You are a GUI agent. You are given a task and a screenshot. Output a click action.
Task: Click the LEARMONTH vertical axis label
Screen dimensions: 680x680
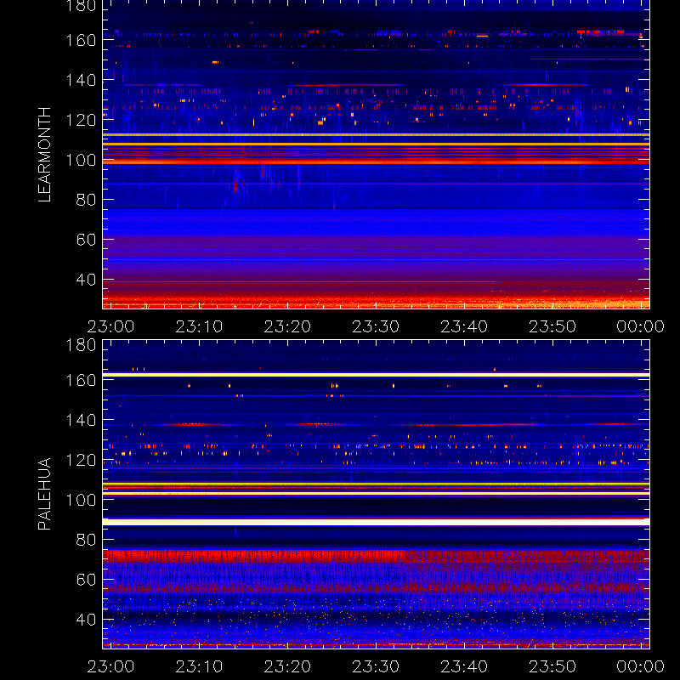(x=44, y=155)
